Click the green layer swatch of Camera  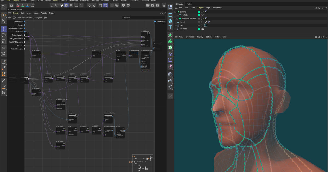pyautogui.click(x=199, y=29)
